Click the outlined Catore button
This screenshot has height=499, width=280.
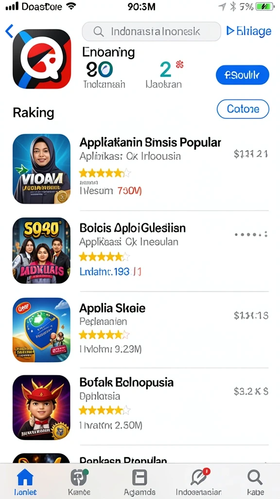pos(243,109)
